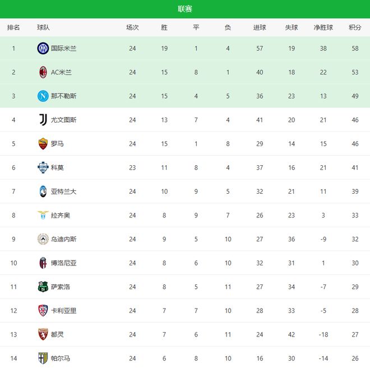
Task: Click the 积分 points column header
Action: tap(355, 27)
